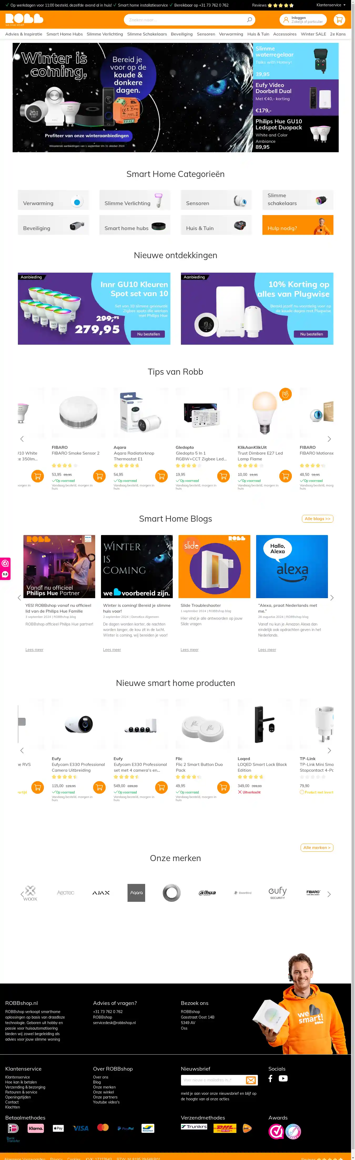Open ROBBshop Facebook page icon
355x1160 pixels.
pyautogui.click(x=270, y=1078)
